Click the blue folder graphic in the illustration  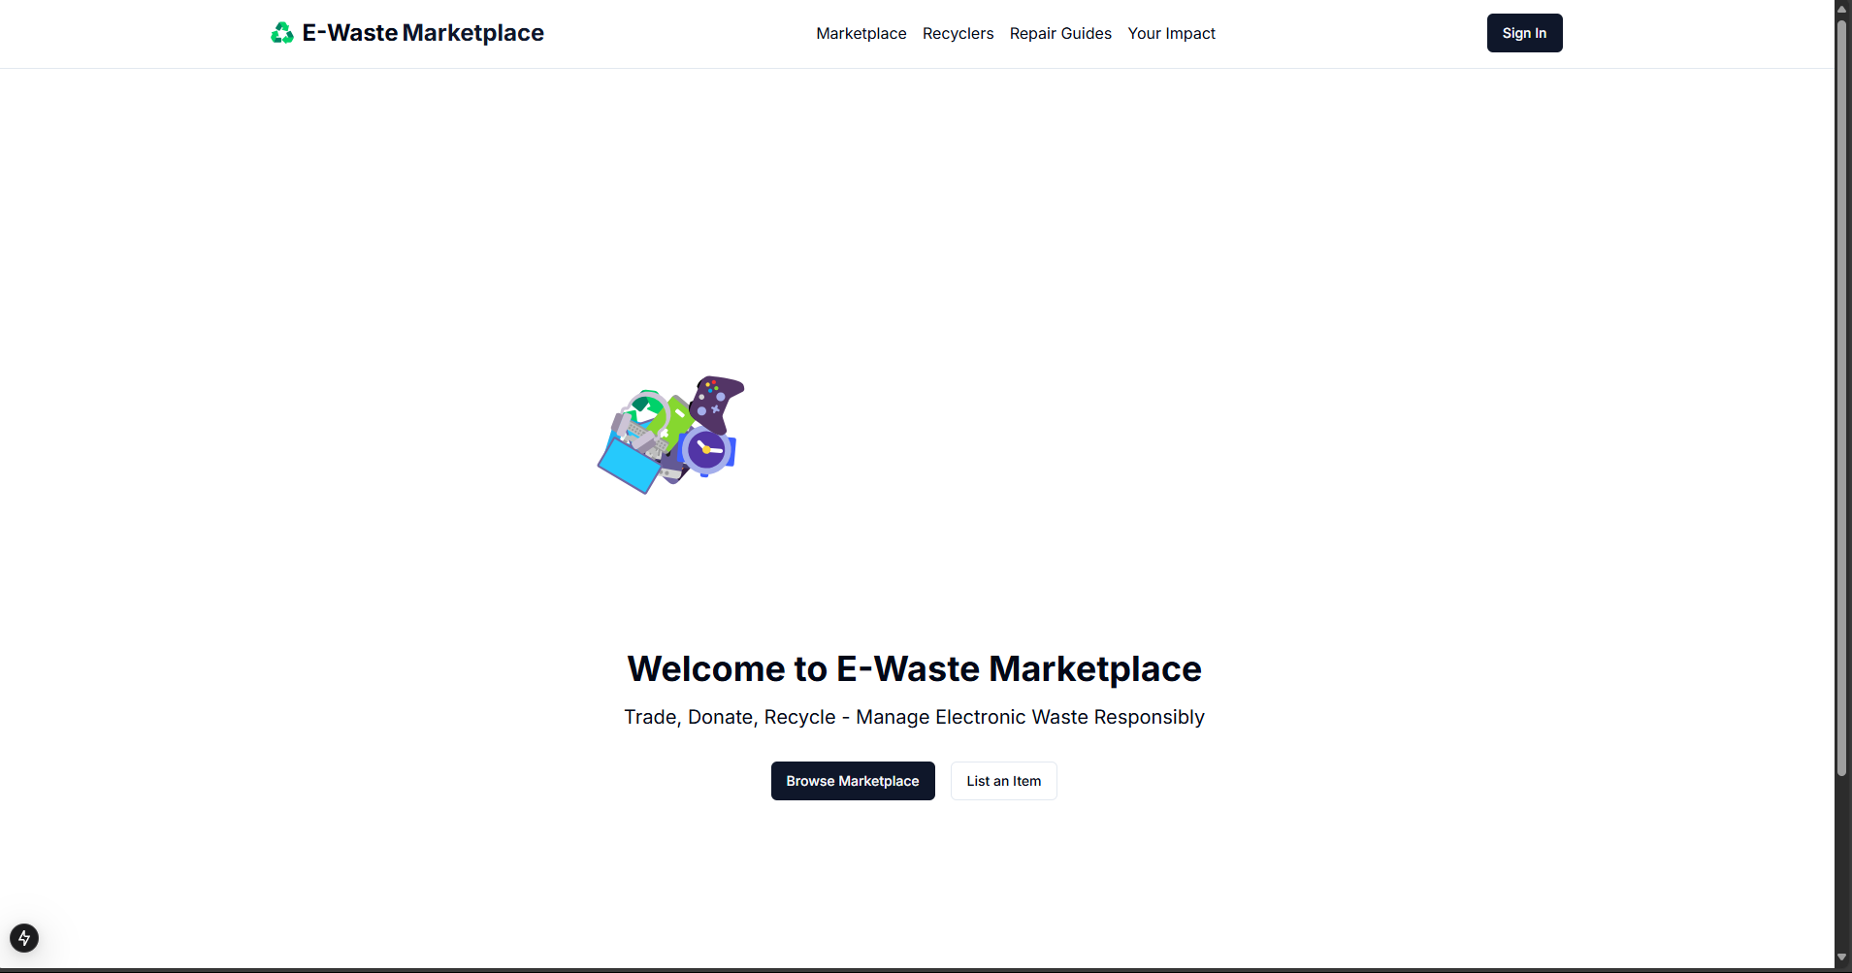point(630,466)
